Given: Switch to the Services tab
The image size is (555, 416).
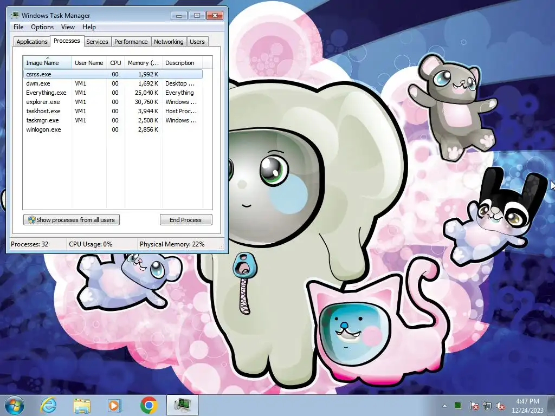Looking at the screenshot, I should click(x=97, y=42).
